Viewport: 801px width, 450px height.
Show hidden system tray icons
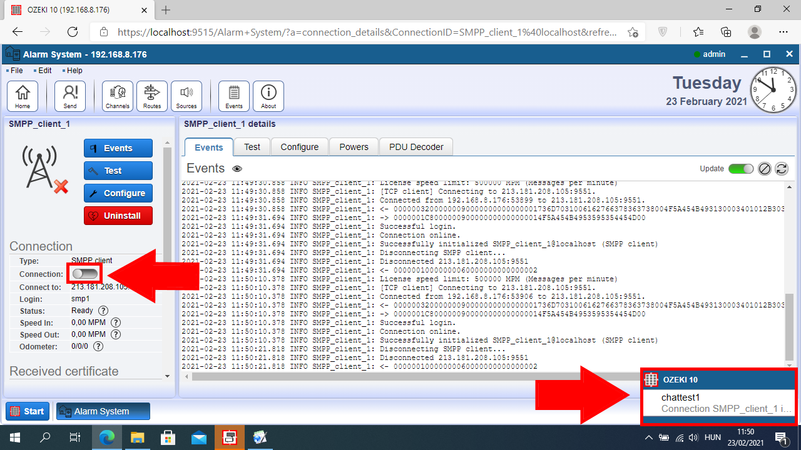point(648,437)
